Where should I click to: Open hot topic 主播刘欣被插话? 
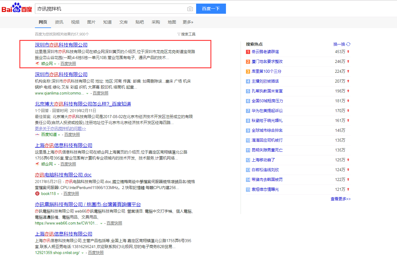click(265, 81)
